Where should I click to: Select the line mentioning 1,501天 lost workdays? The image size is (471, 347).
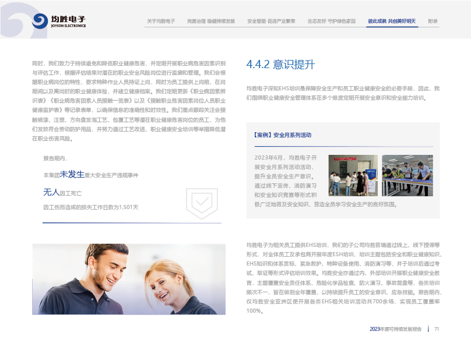click(x=90, y=207)
